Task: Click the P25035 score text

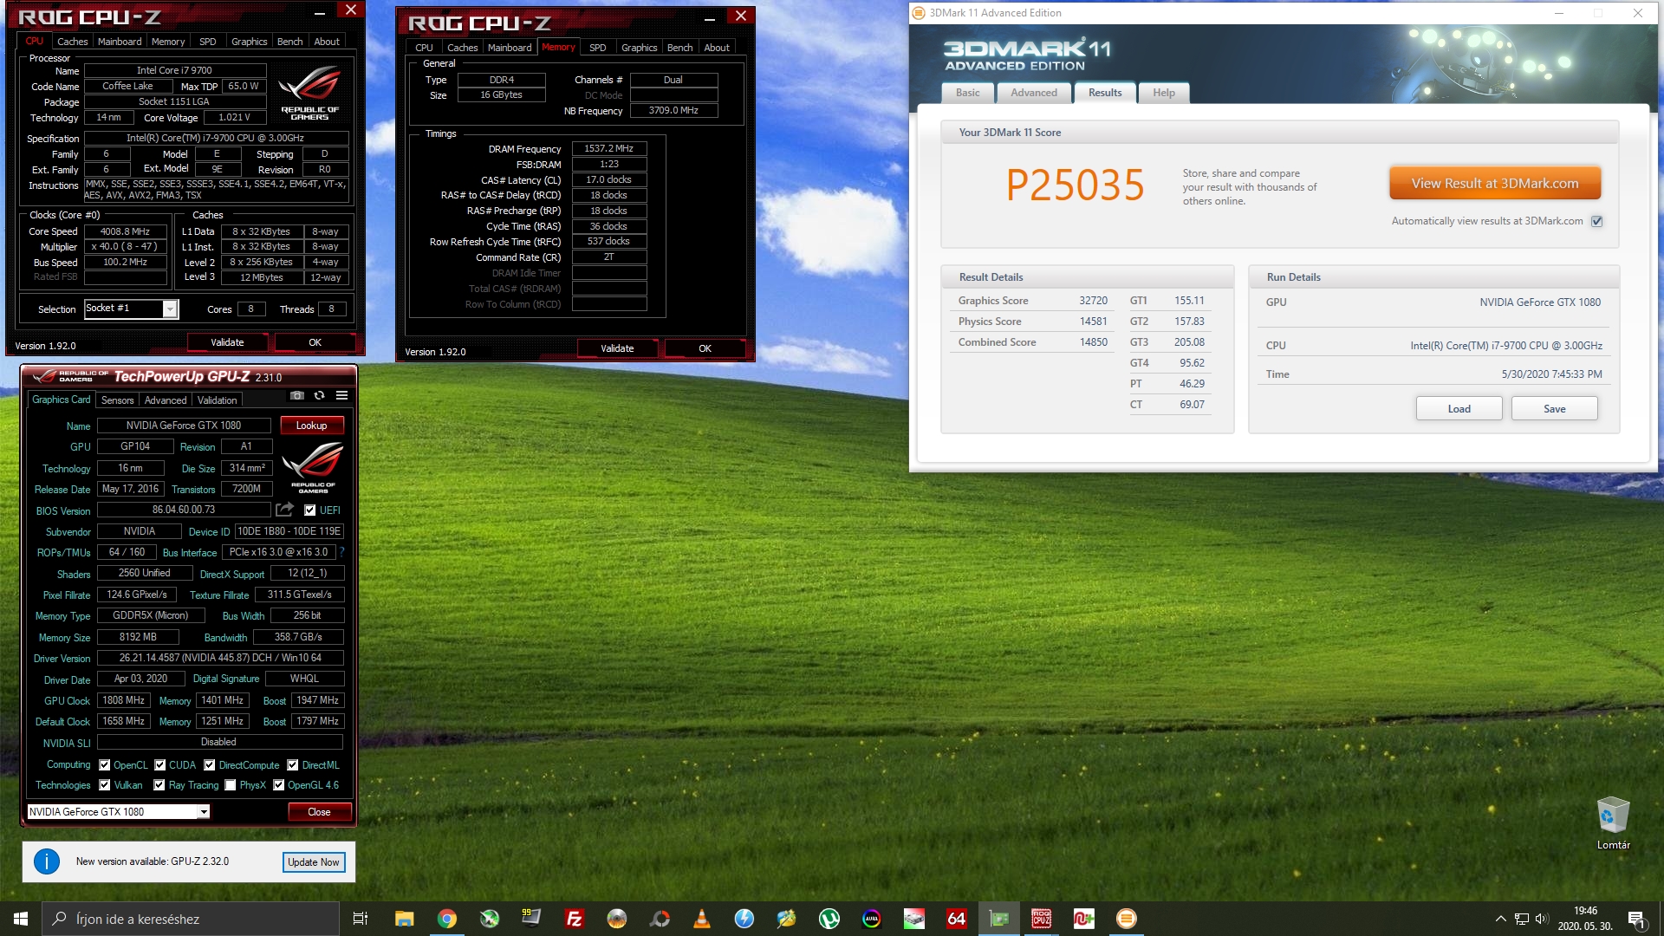Action: [1075, 185]
